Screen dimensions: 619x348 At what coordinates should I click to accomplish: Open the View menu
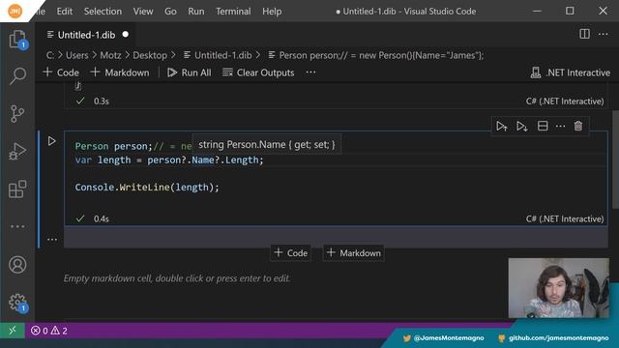pos(143,11)
